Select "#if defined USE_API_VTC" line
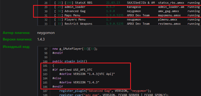201x96 pixels. coord(72,70)
